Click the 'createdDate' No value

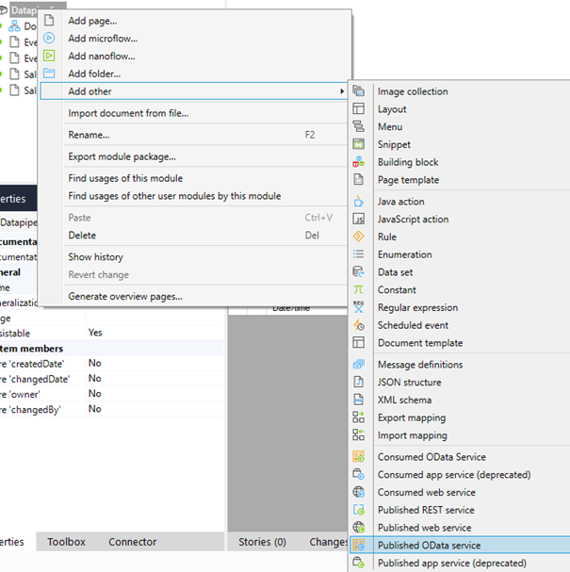point(95,363)
